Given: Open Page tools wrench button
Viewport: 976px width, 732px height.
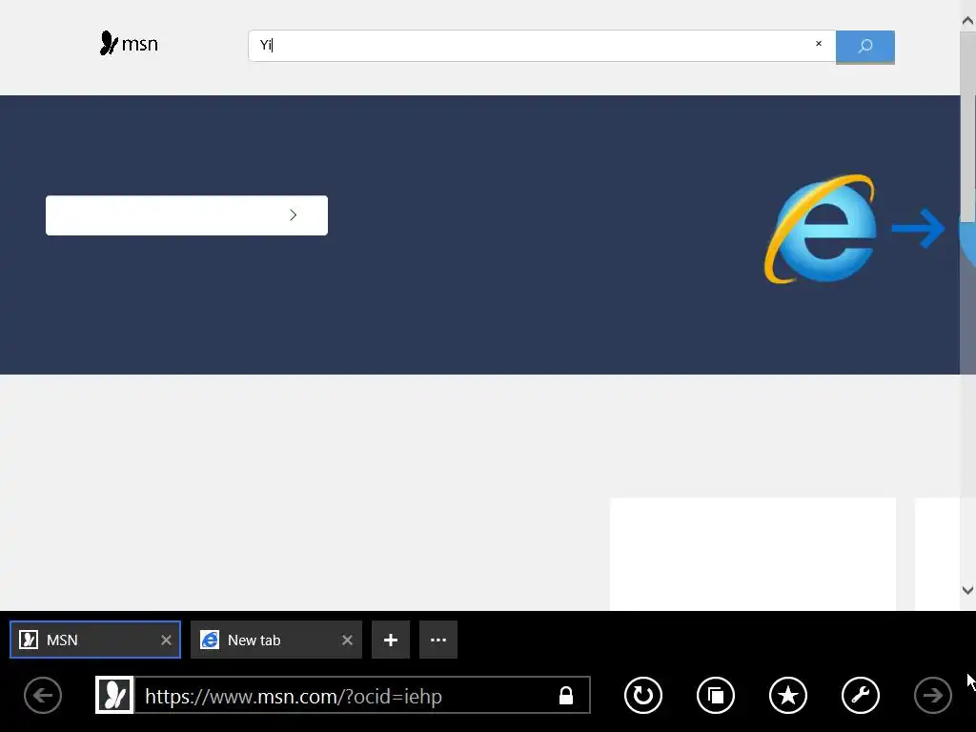Looking at the screenshot, I should pos(861,695).
